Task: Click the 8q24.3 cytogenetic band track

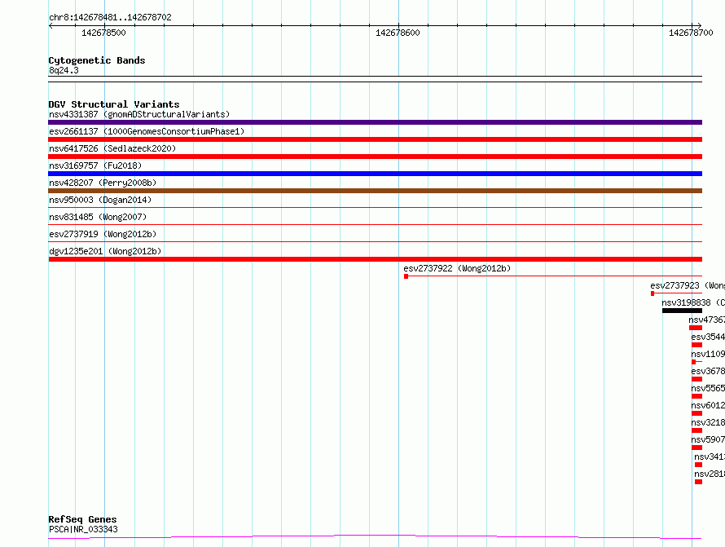Action: point(375,79)
